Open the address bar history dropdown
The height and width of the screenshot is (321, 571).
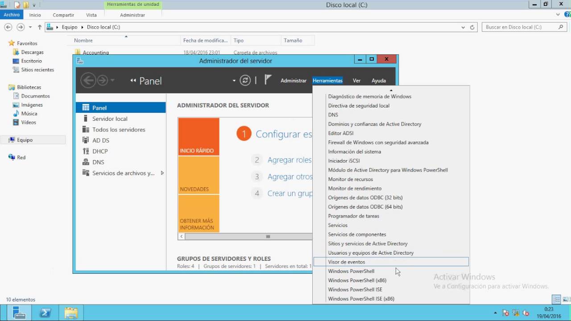(x=463, y=27)
